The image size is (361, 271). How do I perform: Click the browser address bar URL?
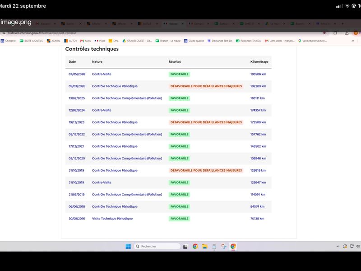pyautogui.click(x=42, y=33)
